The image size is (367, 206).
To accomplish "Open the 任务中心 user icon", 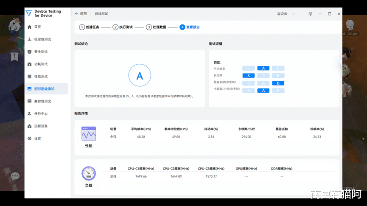I will (x=30, y=114).
